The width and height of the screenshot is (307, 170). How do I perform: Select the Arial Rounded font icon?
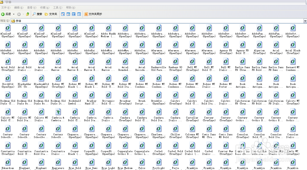tap(125, 61)
